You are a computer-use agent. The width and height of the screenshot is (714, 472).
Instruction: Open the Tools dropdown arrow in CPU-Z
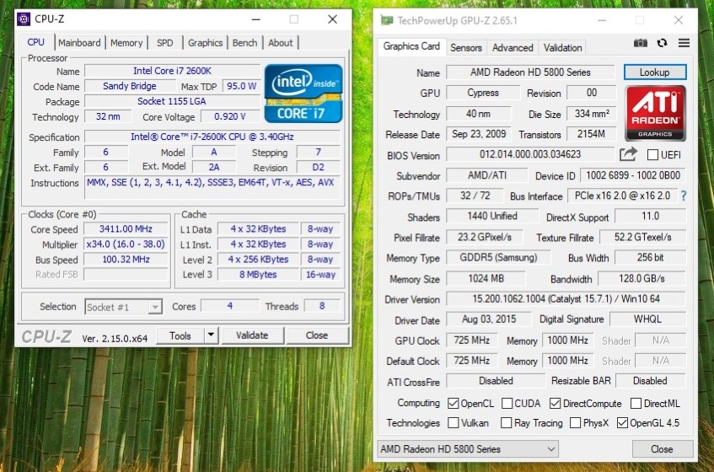click(x=211, y=335)
